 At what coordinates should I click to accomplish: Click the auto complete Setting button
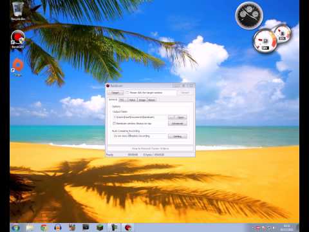pos(178,137)
